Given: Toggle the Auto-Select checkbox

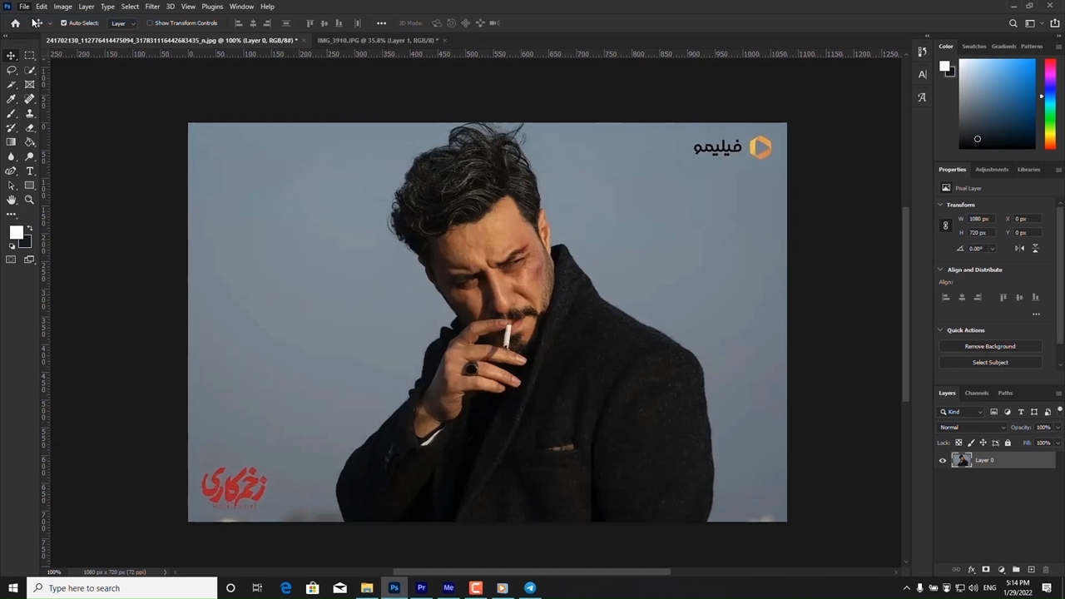Looking at the screenshot, I should 63,23.
